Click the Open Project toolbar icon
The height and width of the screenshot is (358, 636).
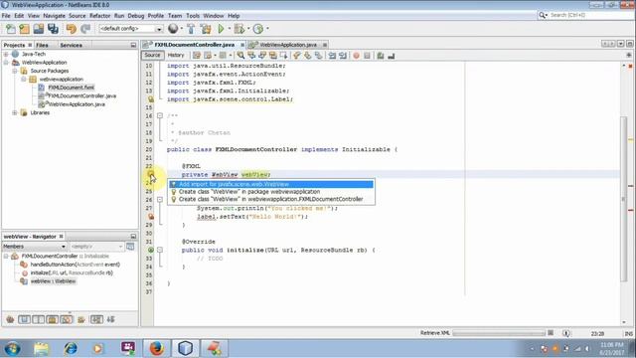click(39, 29)
